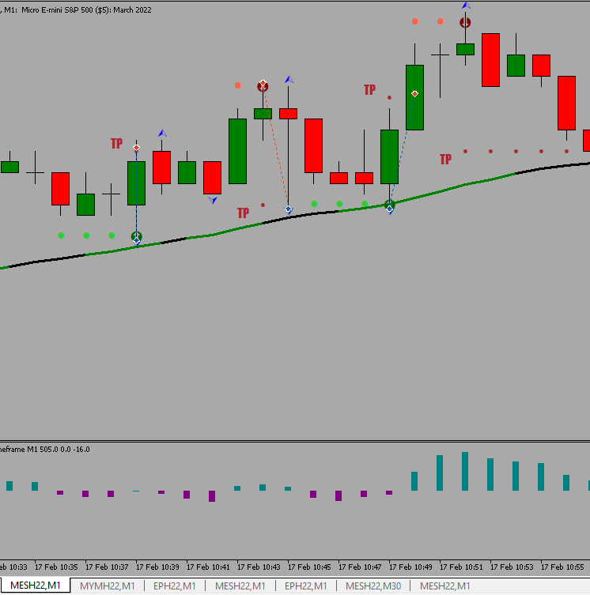Click the orange dot left of the 10:44 red circle
The height and width of the screenshot is (595, 590).
pos(238,85)
